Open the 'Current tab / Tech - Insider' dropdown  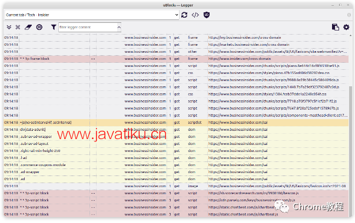coord(92,15)
